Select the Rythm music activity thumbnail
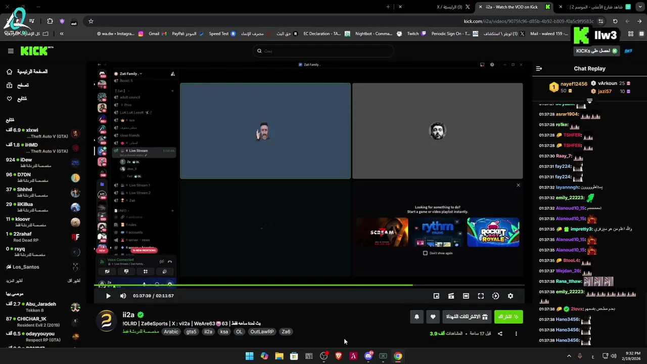Image resolution: width=647 pixels, height=364 pixels. coord(437,232)
